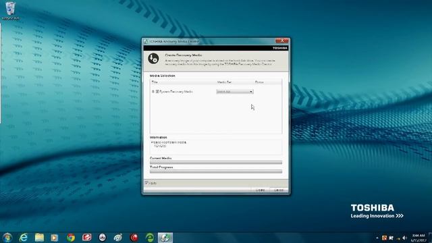Open the Recycle Bin desktop icon

[x=11, y=11]
